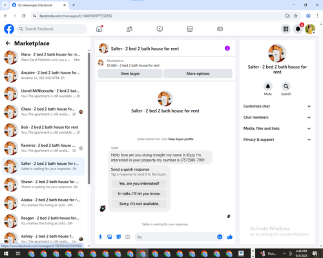This screenshot has height=258, width=323.
Task: Open the purple conversation information icon
Action: (x=227, y=48)
